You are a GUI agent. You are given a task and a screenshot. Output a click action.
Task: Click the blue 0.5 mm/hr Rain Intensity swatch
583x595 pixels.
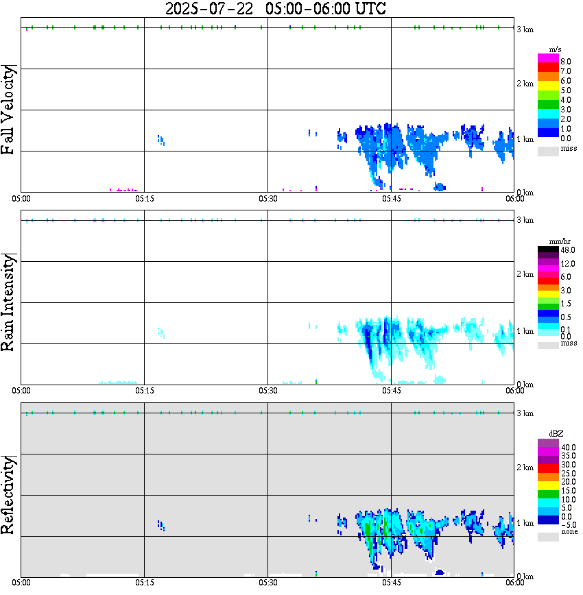click(548, 313)
